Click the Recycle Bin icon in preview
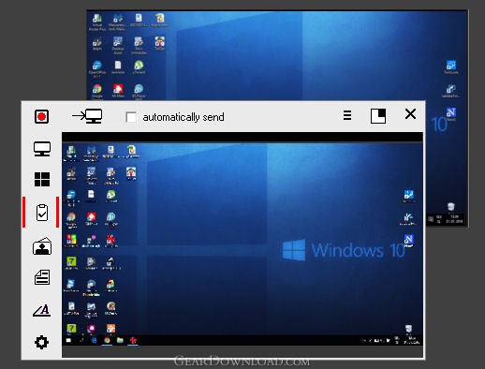Image resolution: width=485 pixels, height=369 pixels. 408,329
